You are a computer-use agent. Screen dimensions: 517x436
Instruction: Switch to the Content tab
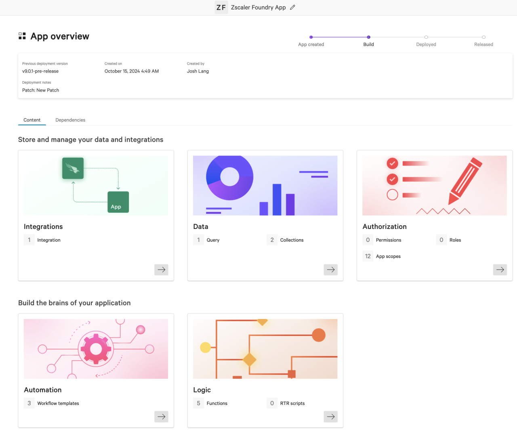(x=32, y=120)
